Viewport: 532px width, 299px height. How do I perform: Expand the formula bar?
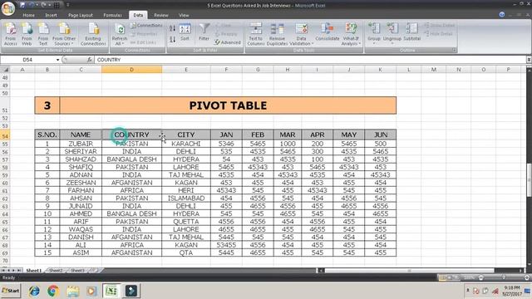pos(529,60)
